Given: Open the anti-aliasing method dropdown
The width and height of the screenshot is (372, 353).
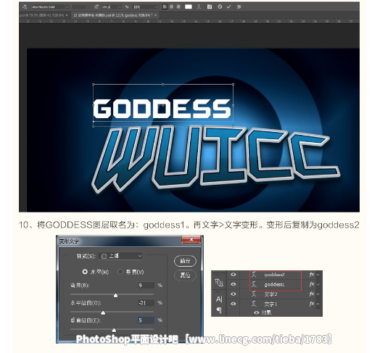Looking at the screenshot, I should 146,7.
